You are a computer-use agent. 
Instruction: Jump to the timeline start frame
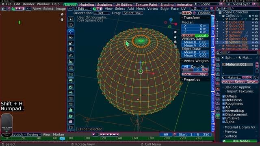pos(101,135)
